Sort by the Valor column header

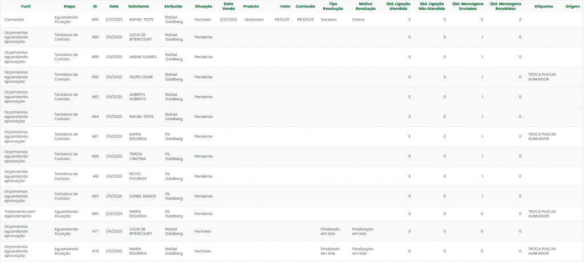tap(285, 6)
